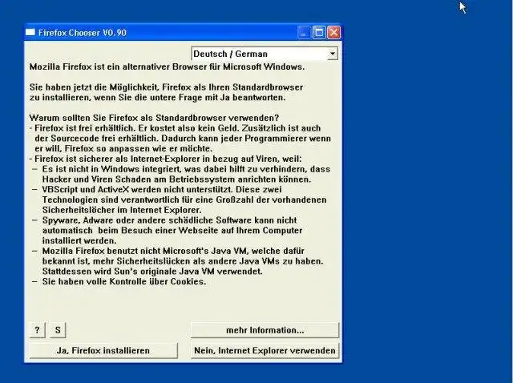Click the line "Mozilla Firefox benutzt nicht Microsoft's Java VM"

173,251
